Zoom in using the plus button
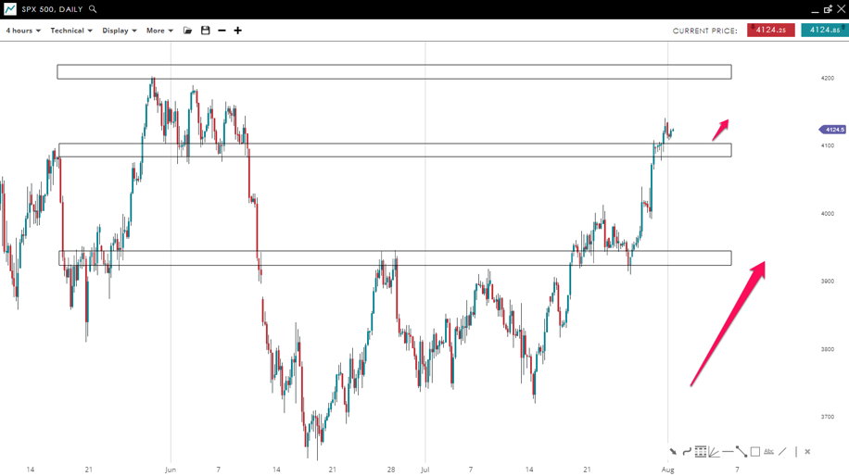The height and width of the screenshot is (476, 849). [x=238, y=31]
